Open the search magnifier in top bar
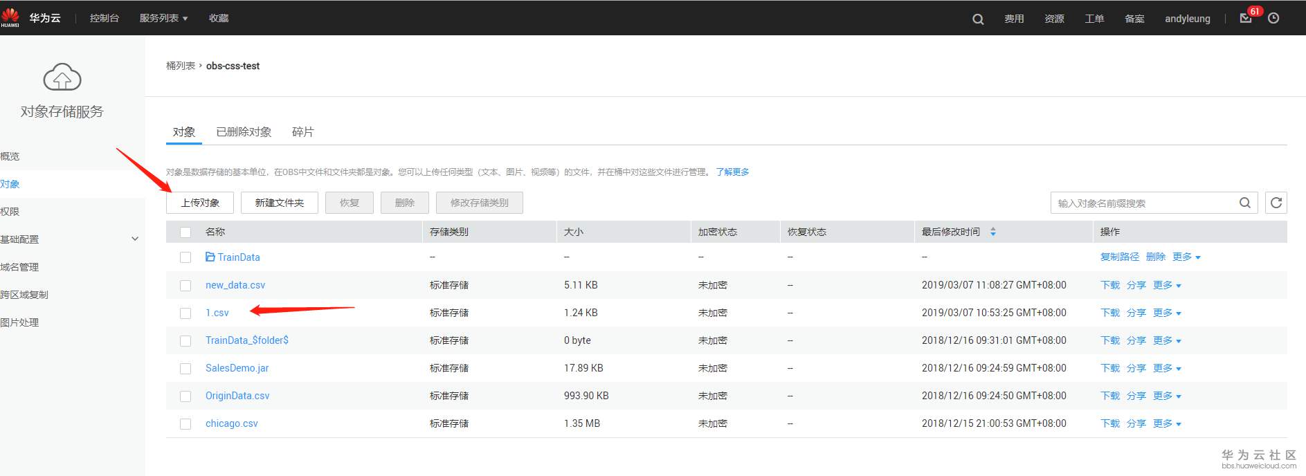Screen dimensions: 1306x476 tap(978, 19)
